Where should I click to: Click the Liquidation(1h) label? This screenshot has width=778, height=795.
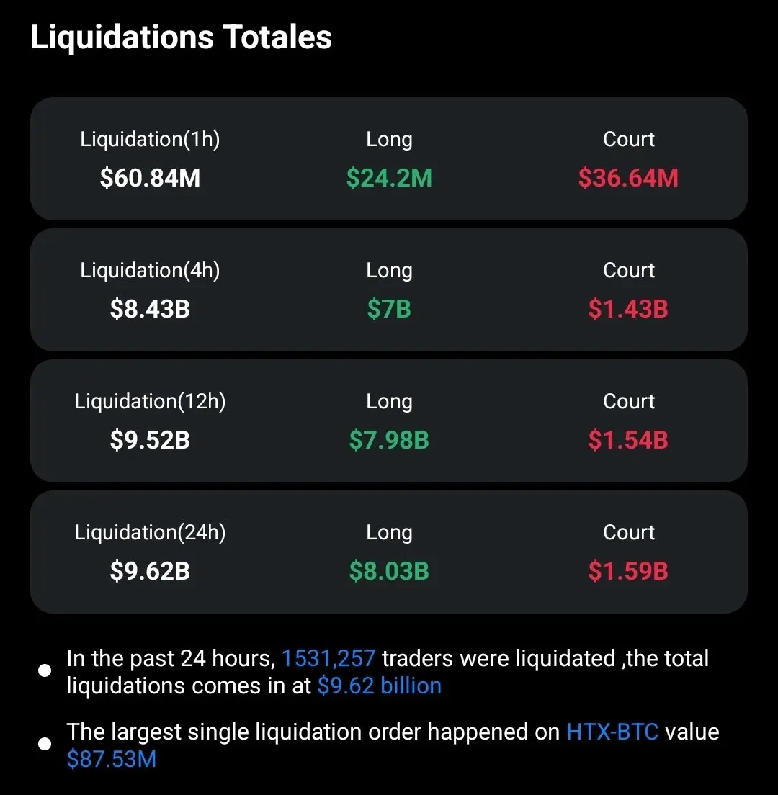pos(150,139)
